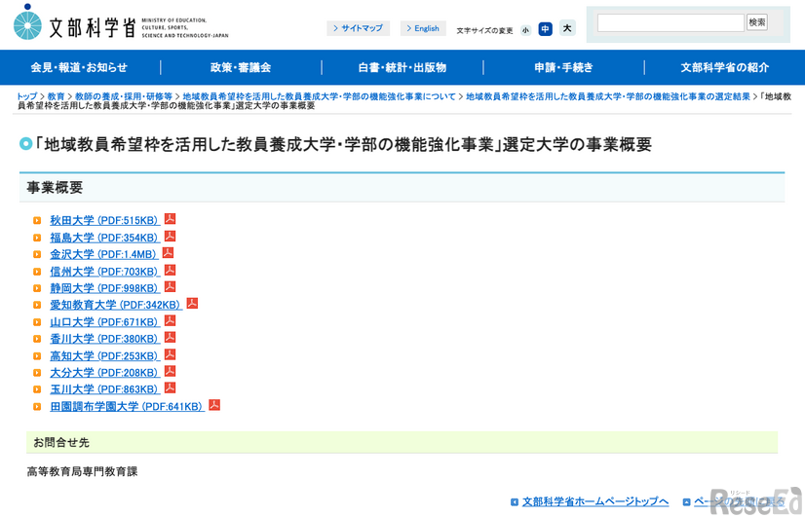Viewport: 805px width, 517px height.
Task: Open the PDF icon next to 玉川大学
Action: click(x=170, y=388)
